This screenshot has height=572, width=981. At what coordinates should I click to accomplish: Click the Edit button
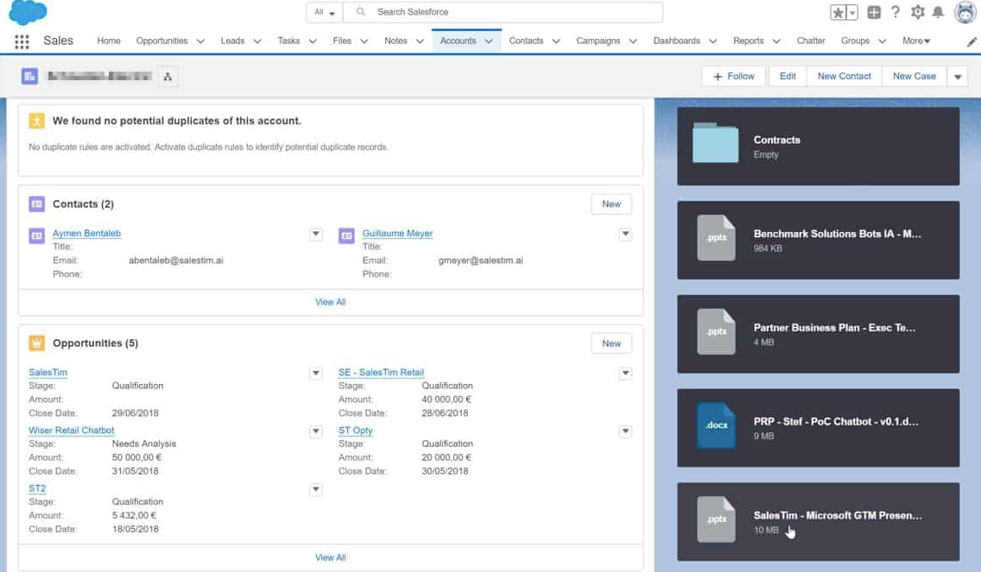pos(788,76)
